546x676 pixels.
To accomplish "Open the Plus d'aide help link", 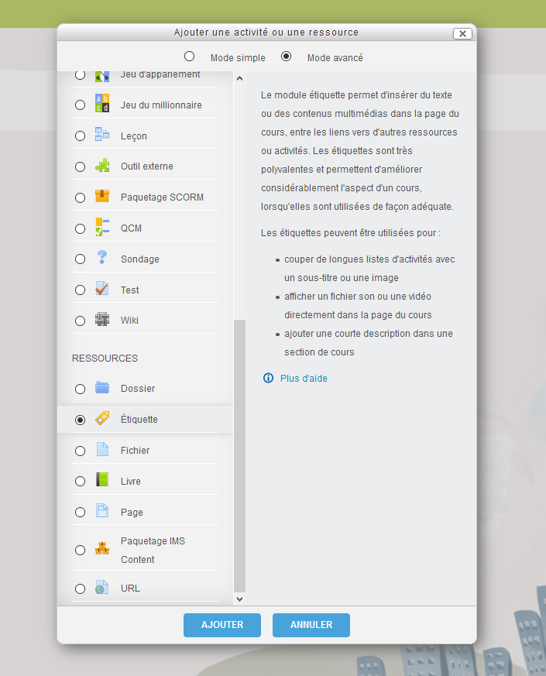I will point(304,379).
